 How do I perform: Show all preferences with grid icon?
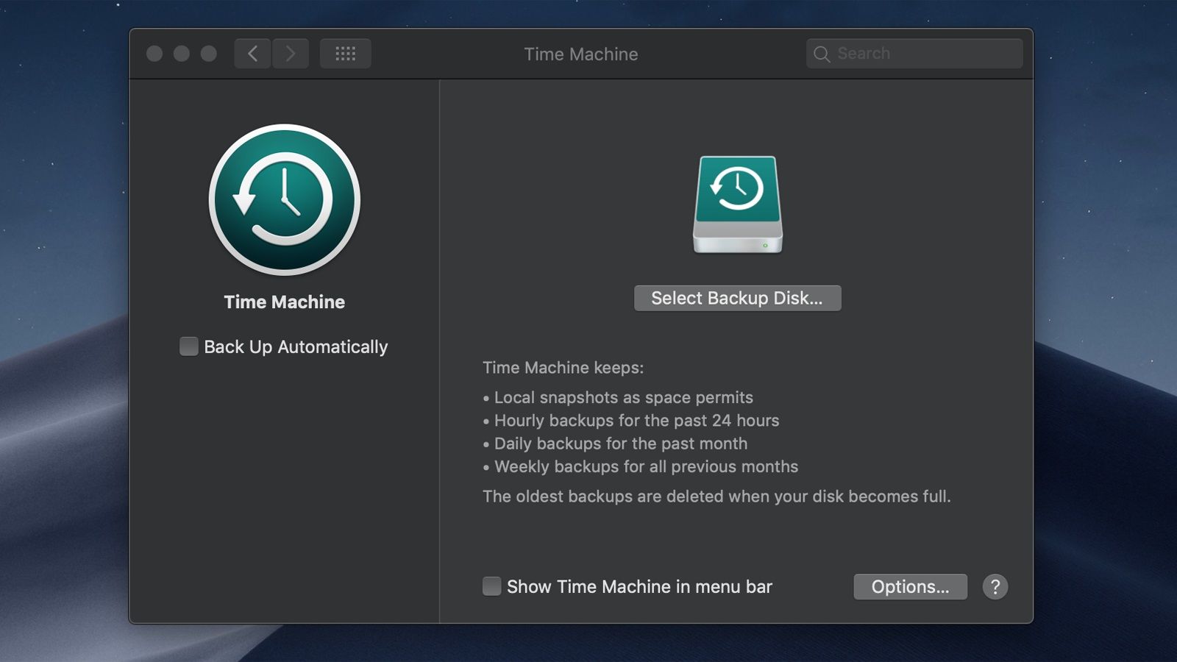point(345,54)
